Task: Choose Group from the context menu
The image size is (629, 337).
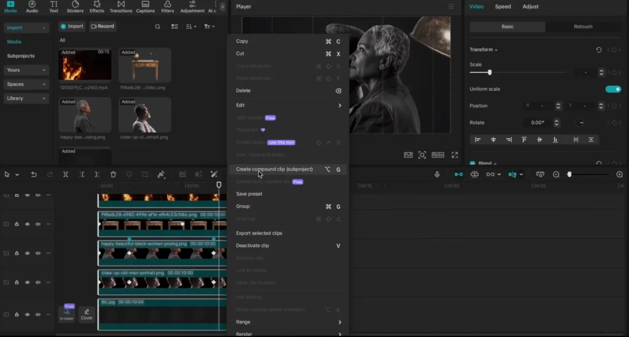Action: pos(288,207)
